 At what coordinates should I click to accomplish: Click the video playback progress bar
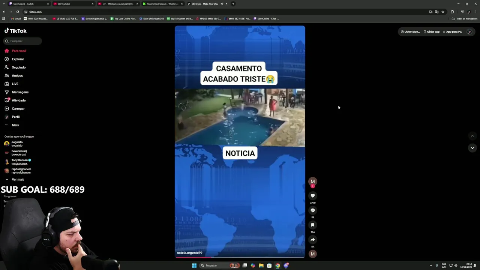pos(240,257)
